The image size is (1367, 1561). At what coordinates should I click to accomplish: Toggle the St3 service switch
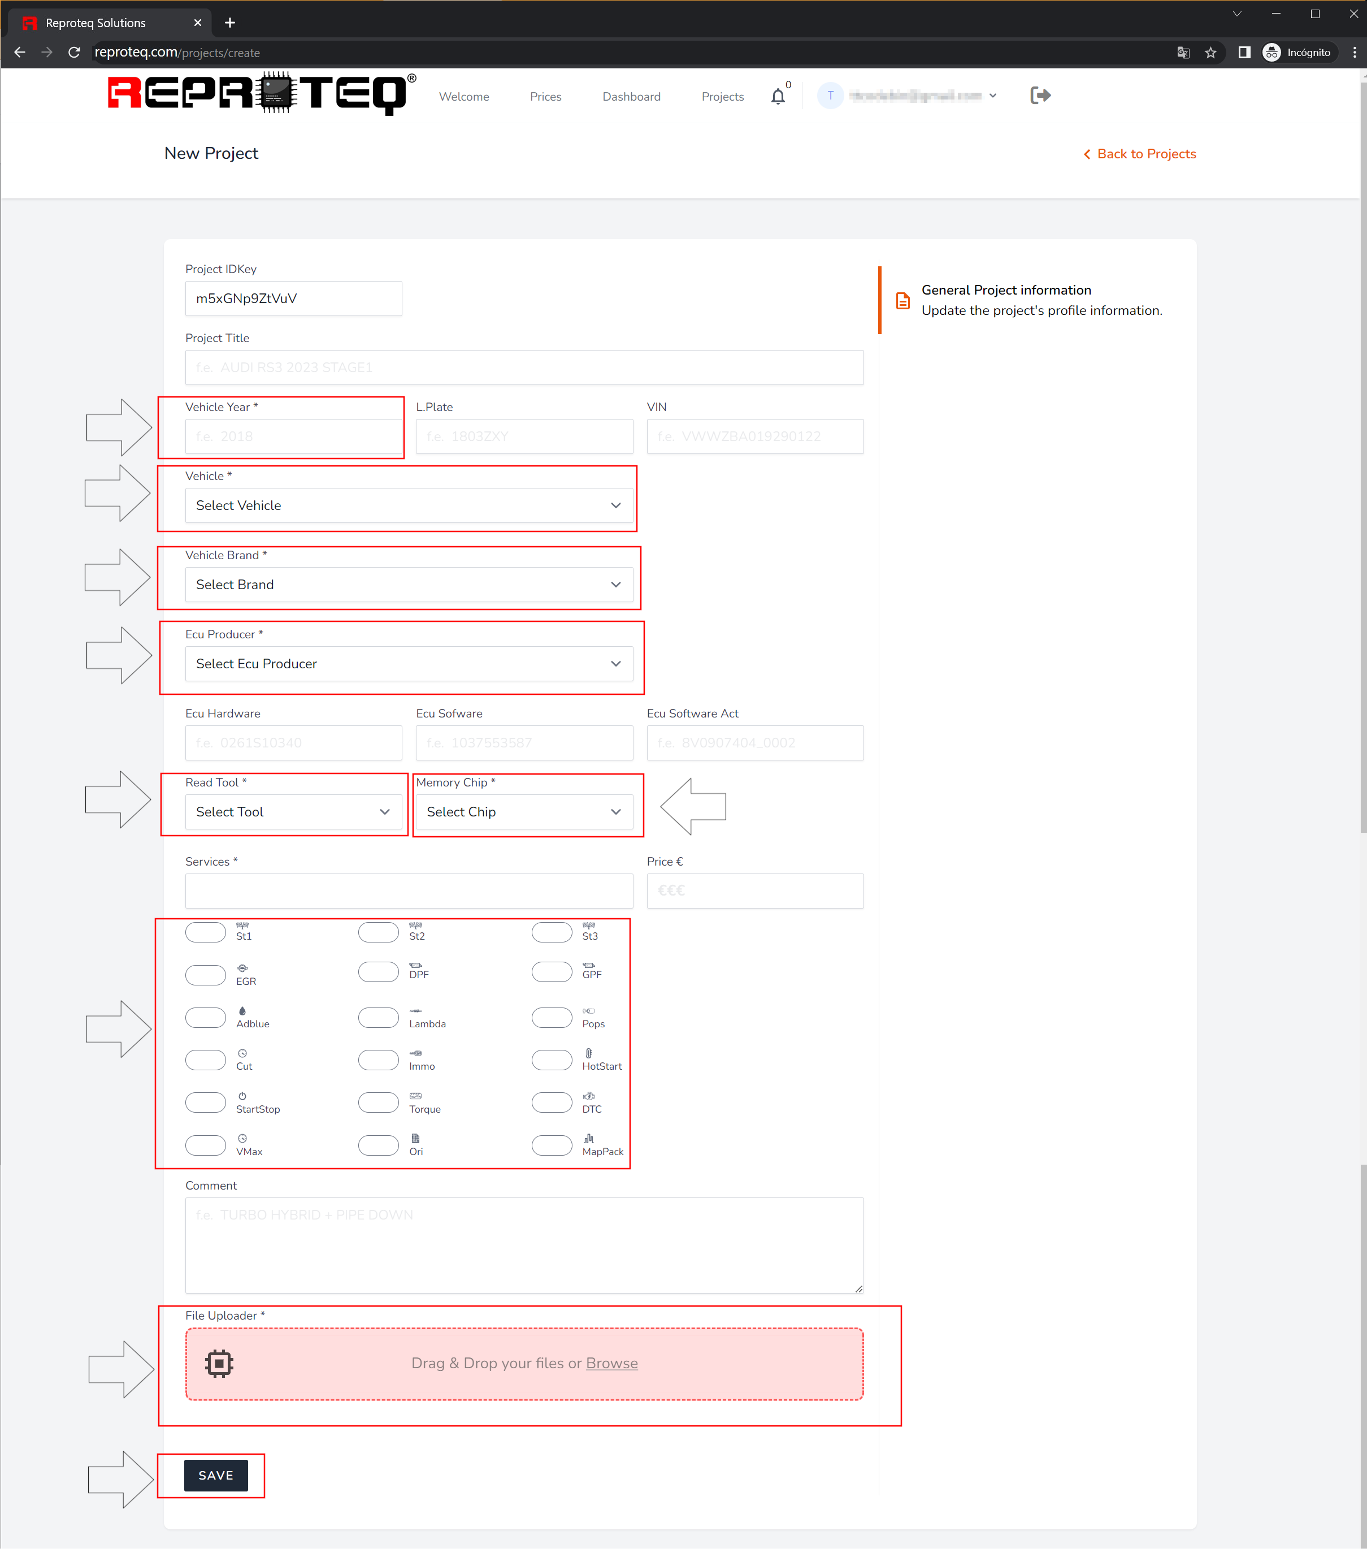552,932
